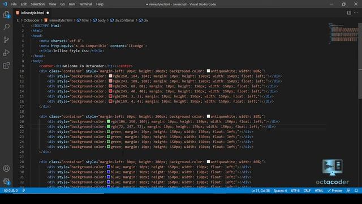
Task: Click Welcome To Octacoder text on line 9
Action: 84,66
